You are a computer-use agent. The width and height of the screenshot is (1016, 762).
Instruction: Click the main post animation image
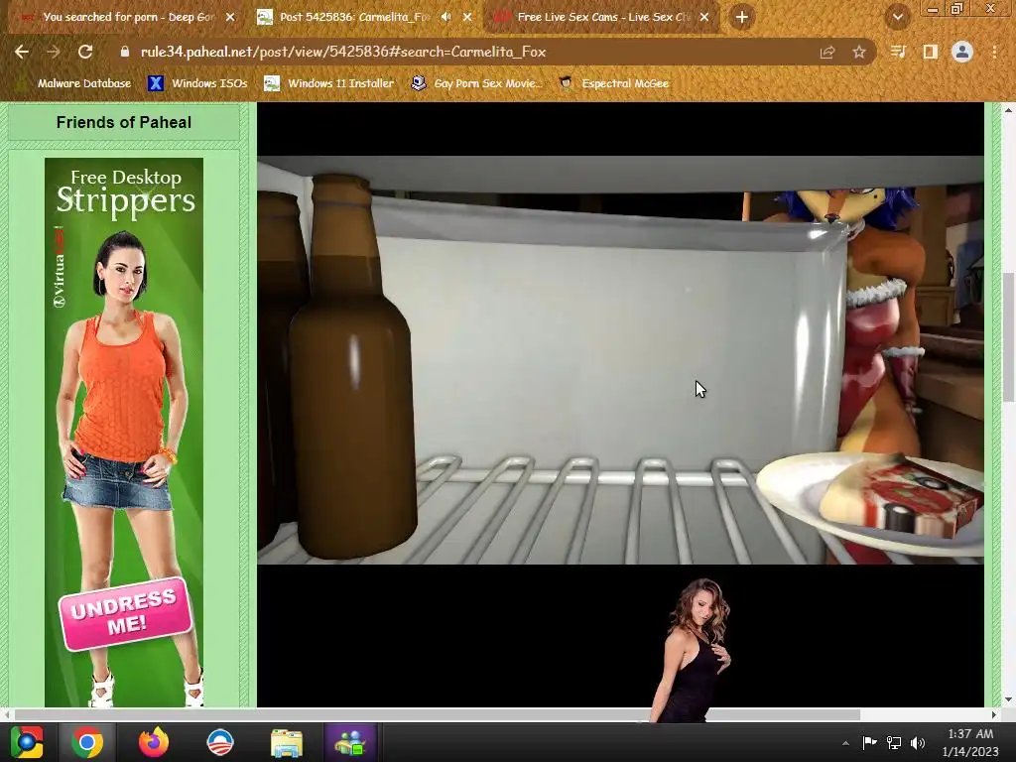tap(620, 359)
